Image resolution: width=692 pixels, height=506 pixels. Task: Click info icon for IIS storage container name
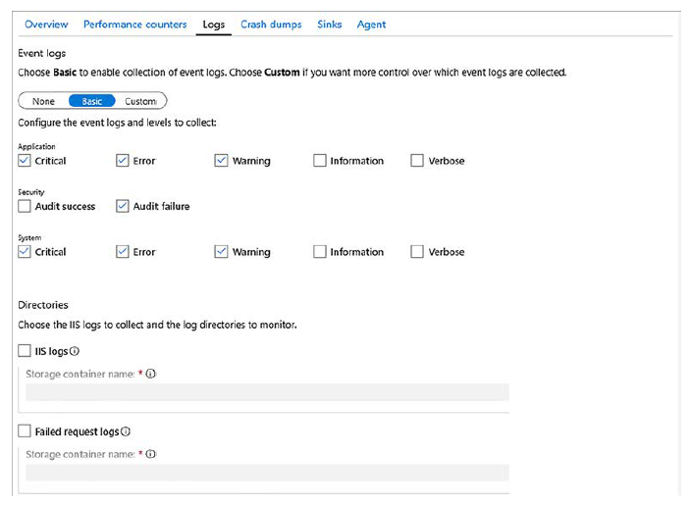click(151, 374)
